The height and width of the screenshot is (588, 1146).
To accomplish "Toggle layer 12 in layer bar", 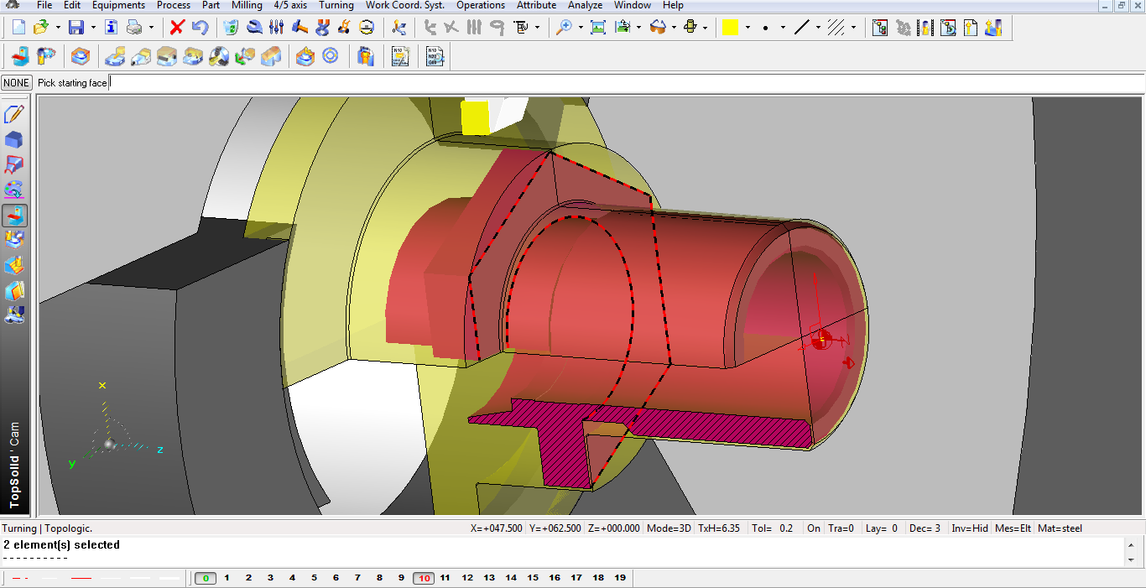I will [467, 578].
